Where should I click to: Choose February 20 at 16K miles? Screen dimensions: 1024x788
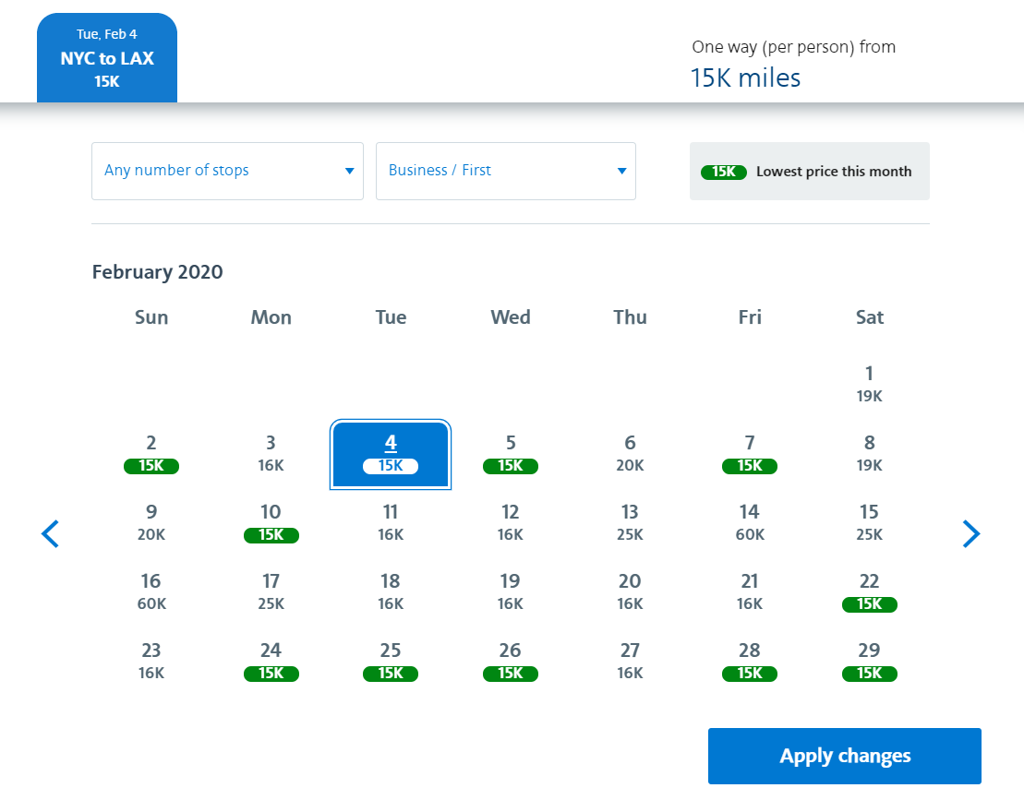pos(631,592)
